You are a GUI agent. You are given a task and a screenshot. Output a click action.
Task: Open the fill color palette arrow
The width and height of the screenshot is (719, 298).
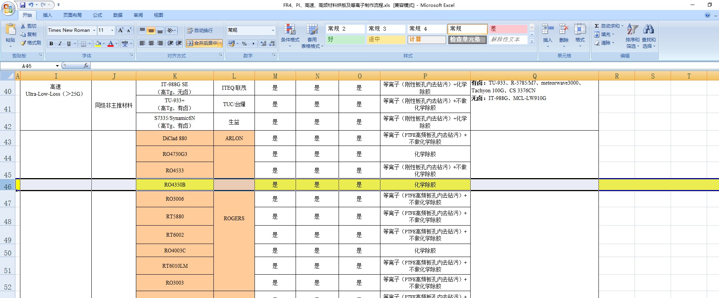(104, 44)
